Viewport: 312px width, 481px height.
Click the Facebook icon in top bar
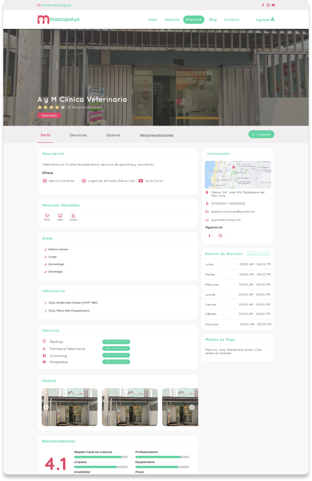tap(263, 5)
